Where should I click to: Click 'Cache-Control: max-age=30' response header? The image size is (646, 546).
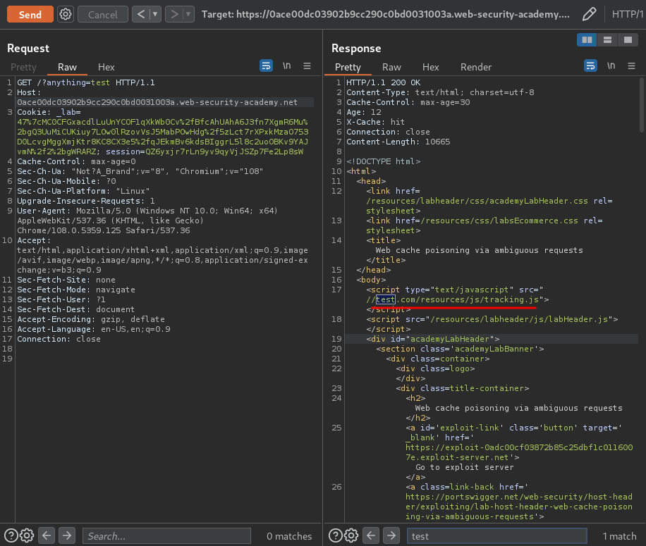[408, 102]
